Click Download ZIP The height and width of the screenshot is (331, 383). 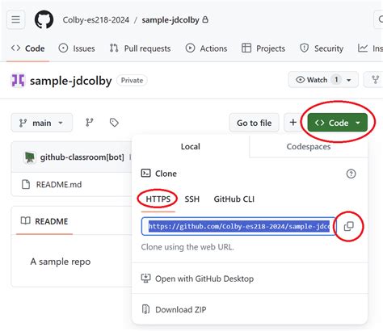click(x=174, y=309)
